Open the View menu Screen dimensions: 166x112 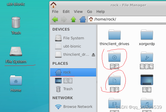click(x=78, y=11)
